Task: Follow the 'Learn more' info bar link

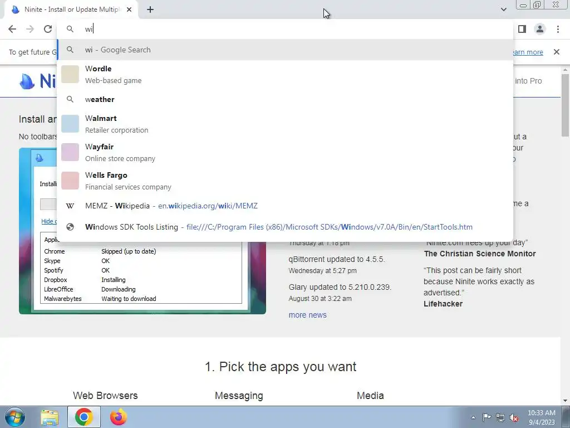Action: coord(528,52)
